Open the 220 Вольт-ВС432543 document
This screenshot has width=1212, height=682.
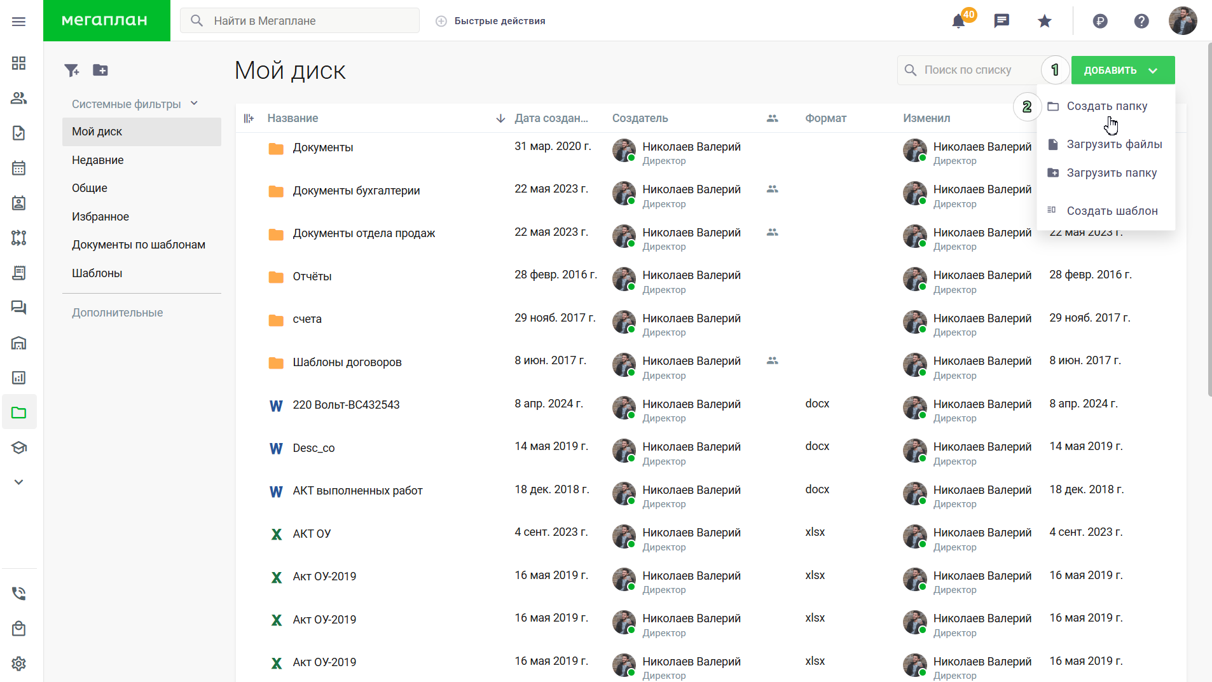tap(346, 405)
